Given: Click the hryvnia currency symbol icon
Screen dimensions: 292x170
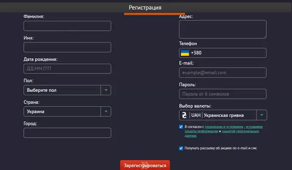Looking at the screenshot, I should coord(184,115).
